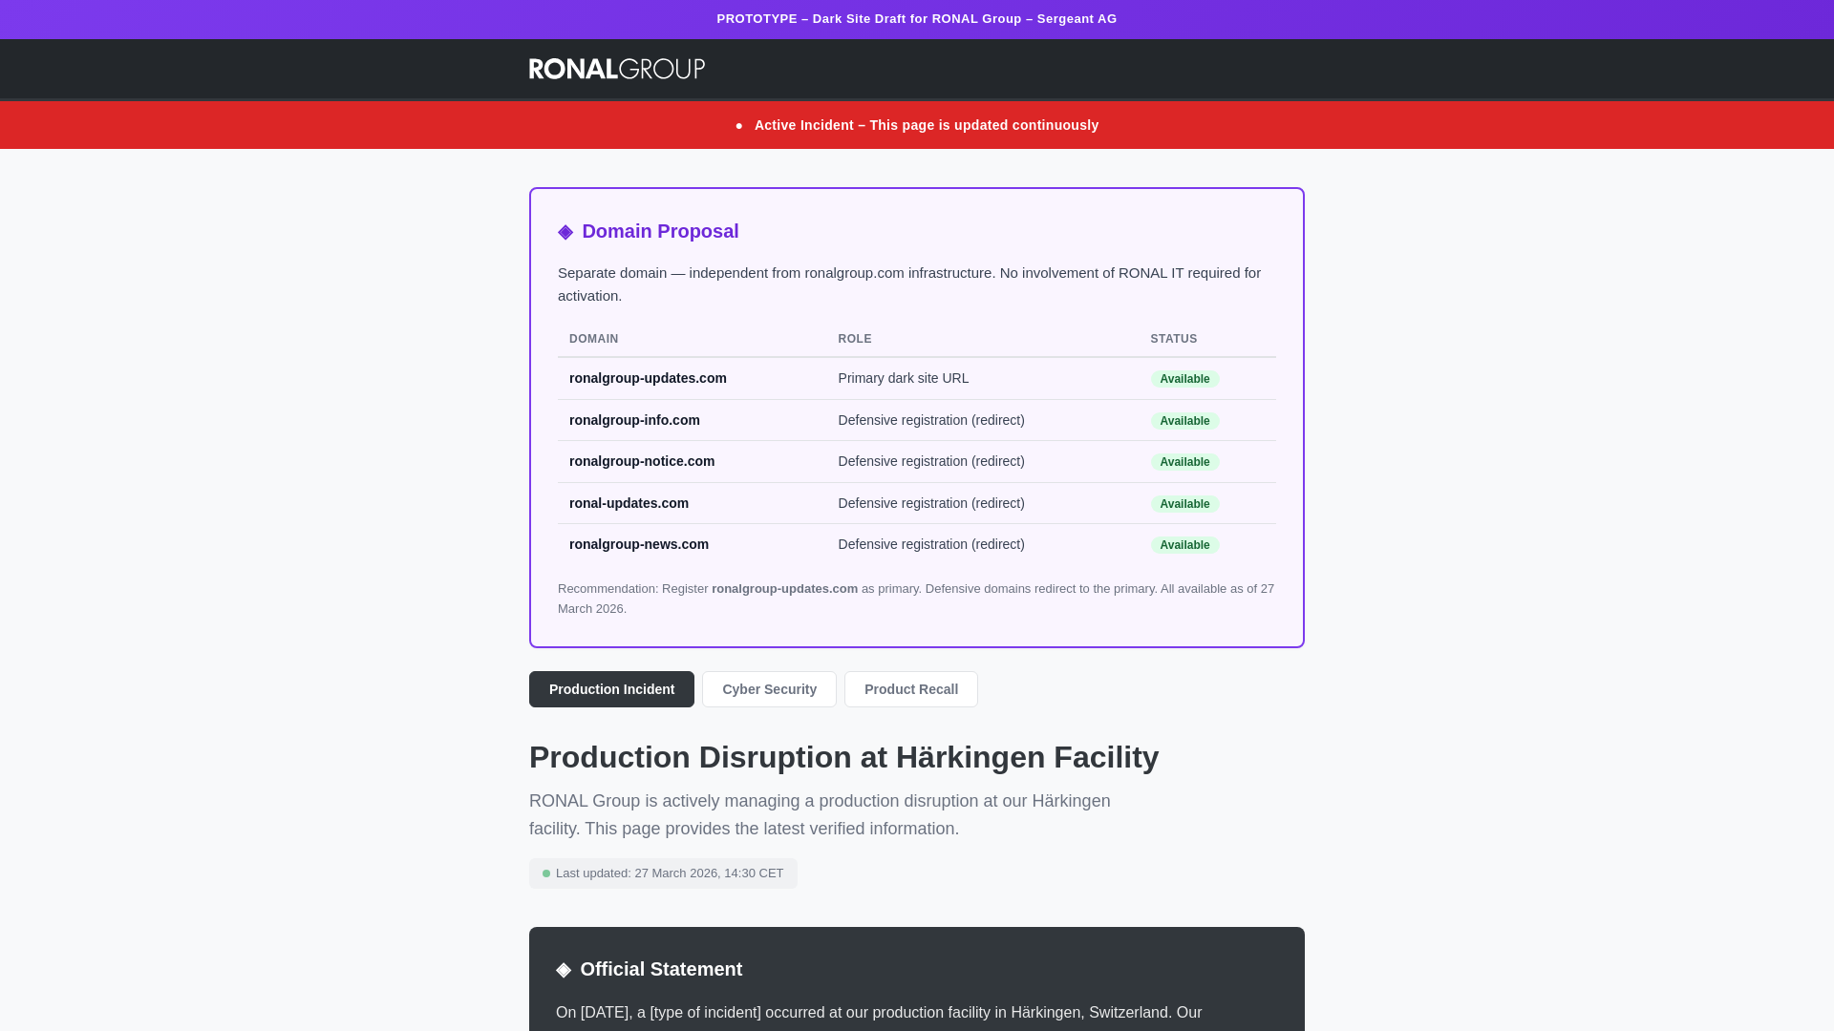The height and width of the screenshot is (1031, 1834).
Task: Click the DOMAIN column header
Action: 593,339
